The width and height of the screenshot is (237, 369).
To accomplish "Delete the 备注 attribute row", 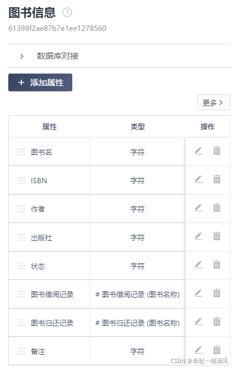I will point(217,350).
